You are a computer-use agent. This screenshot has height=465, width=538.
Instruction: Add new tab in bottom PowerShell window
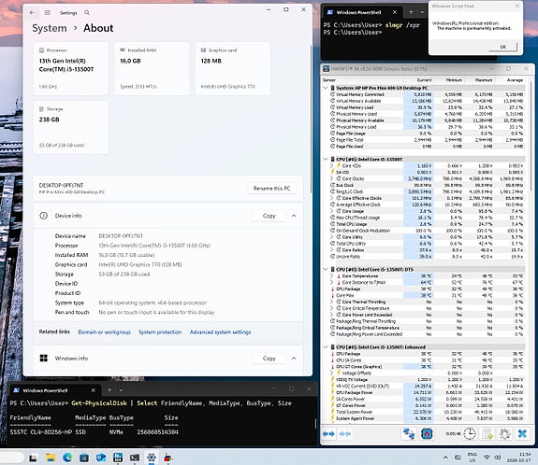coord(109,390)
